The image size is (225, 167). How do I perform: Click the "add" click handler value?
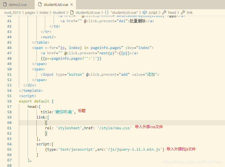[x=124, y=75]
